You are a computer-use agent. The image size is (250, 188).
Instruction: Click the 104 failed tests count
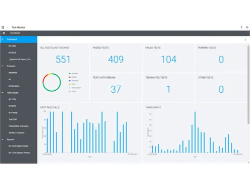click(x=168, y=59)
